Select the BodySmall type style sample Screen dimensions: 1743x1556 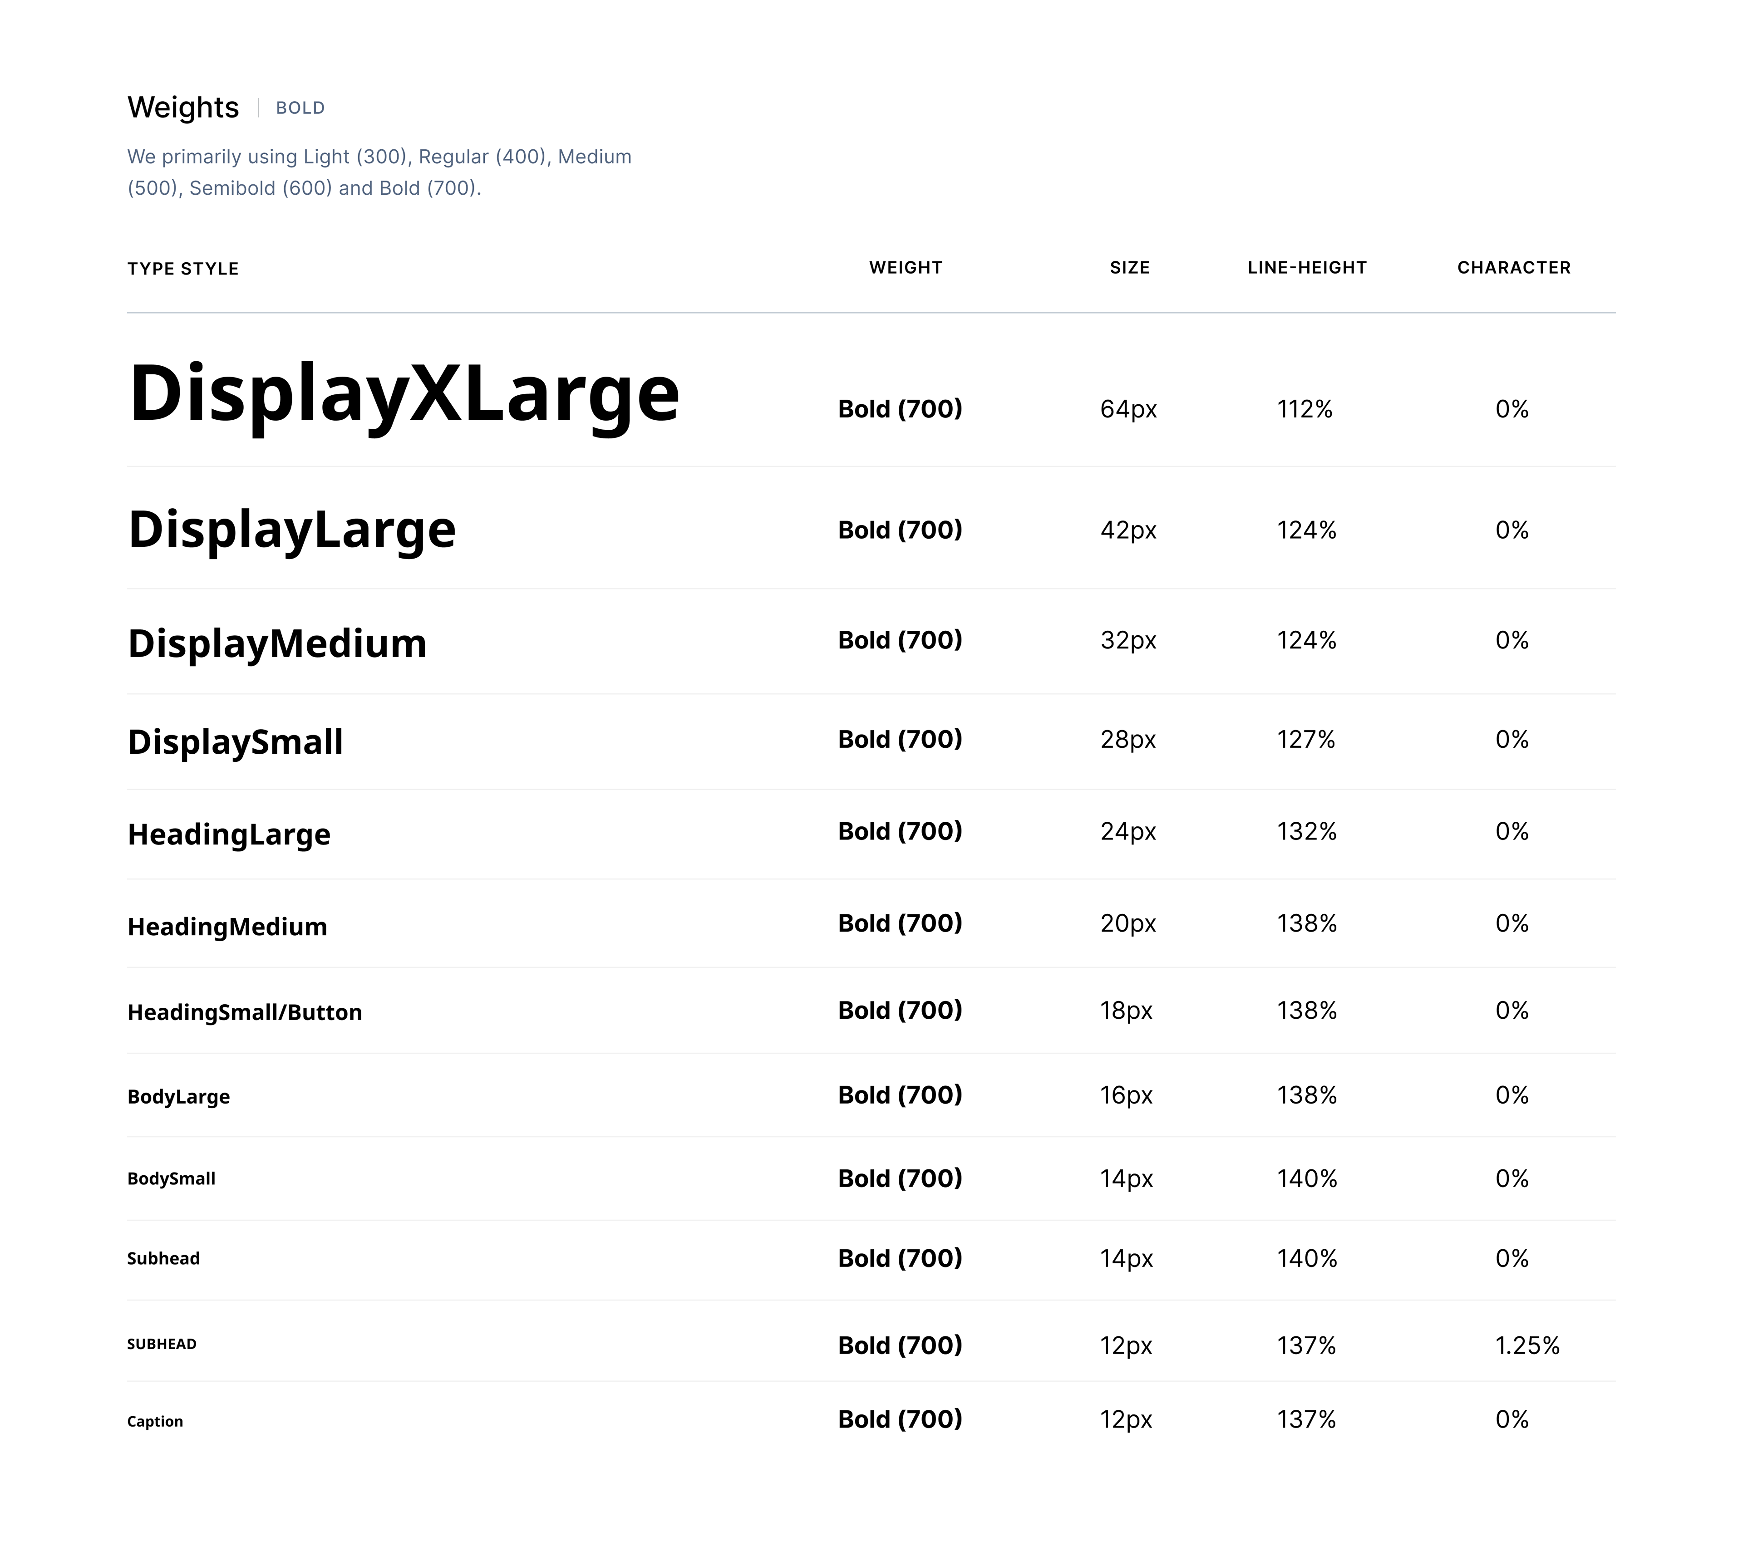(171, 1179)
